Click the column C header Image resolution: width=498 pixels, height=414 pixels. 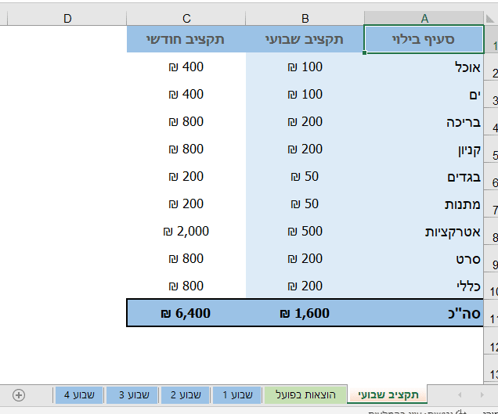click(186, 18)
